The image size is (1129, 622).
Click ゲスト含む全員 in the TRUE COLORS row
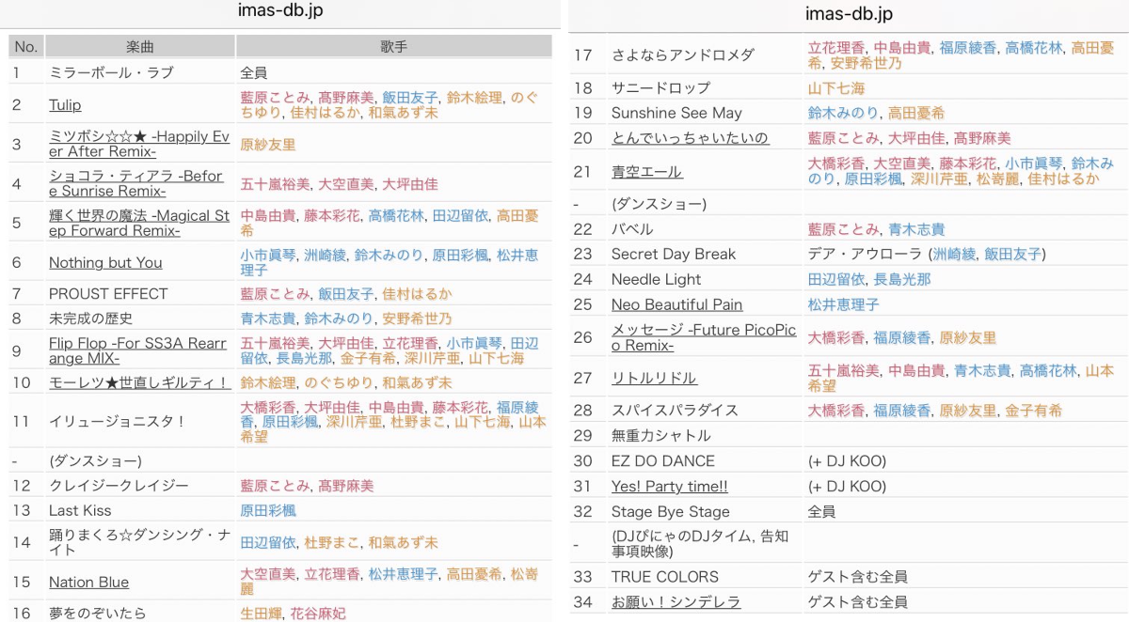click(858, 577)
